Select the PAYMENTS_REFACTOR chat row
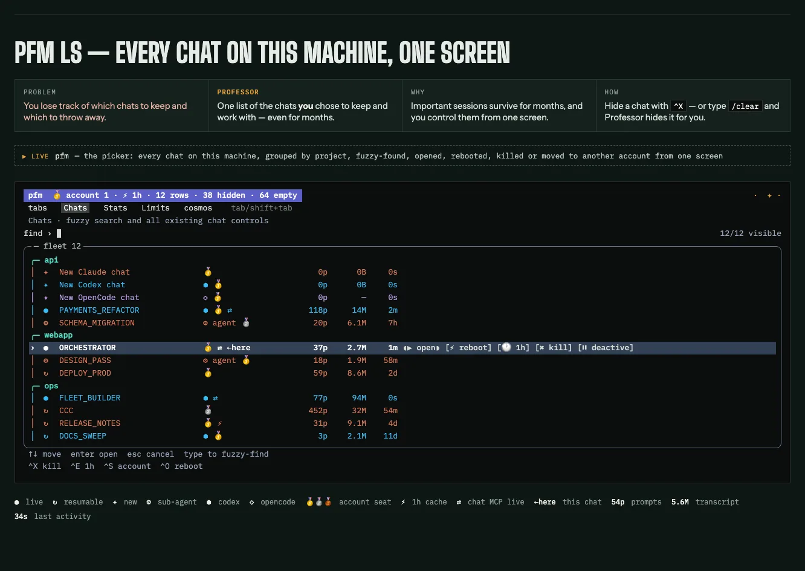Screen dimensions: 805x571 (x=402, y=310)
